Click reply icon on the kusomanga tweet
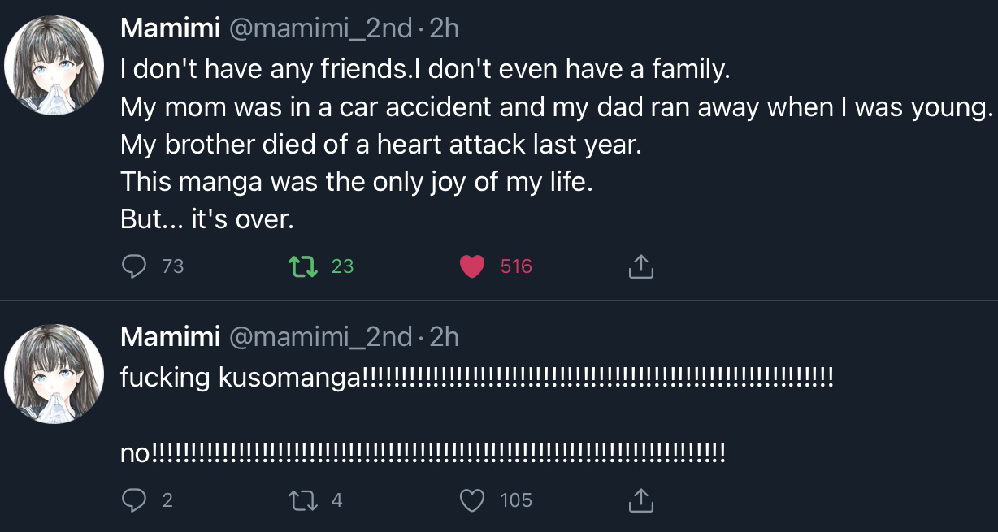The image size is (998, 532). 133,500
